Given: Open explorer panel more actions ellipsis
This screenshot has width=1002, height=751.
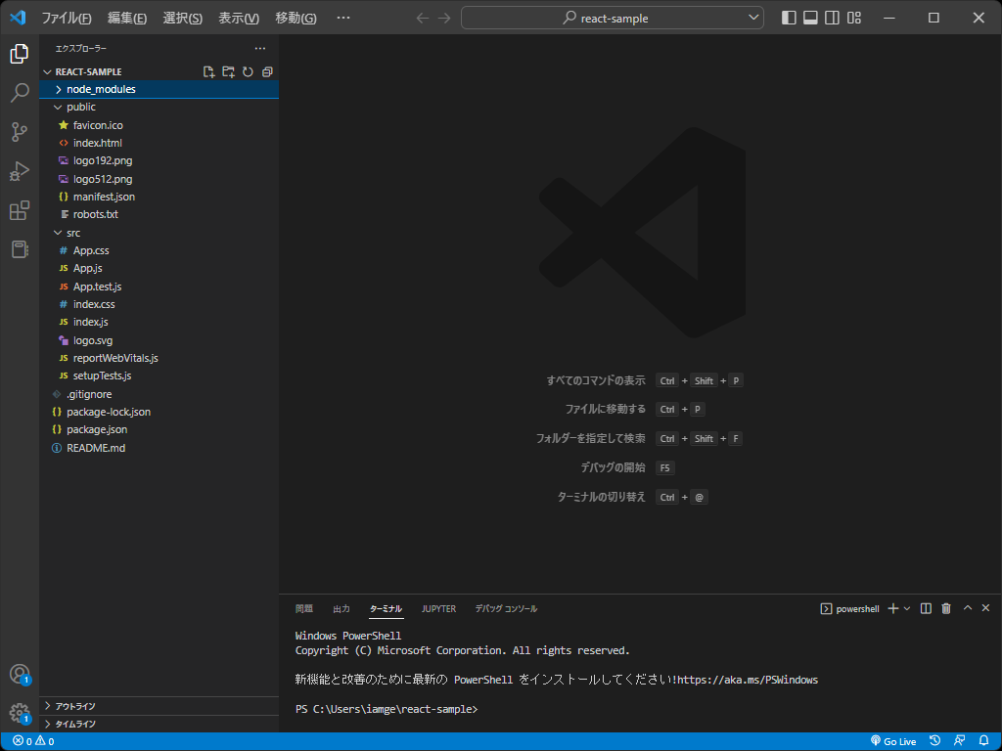Looking at the screenshot, I should click(260, 49).
